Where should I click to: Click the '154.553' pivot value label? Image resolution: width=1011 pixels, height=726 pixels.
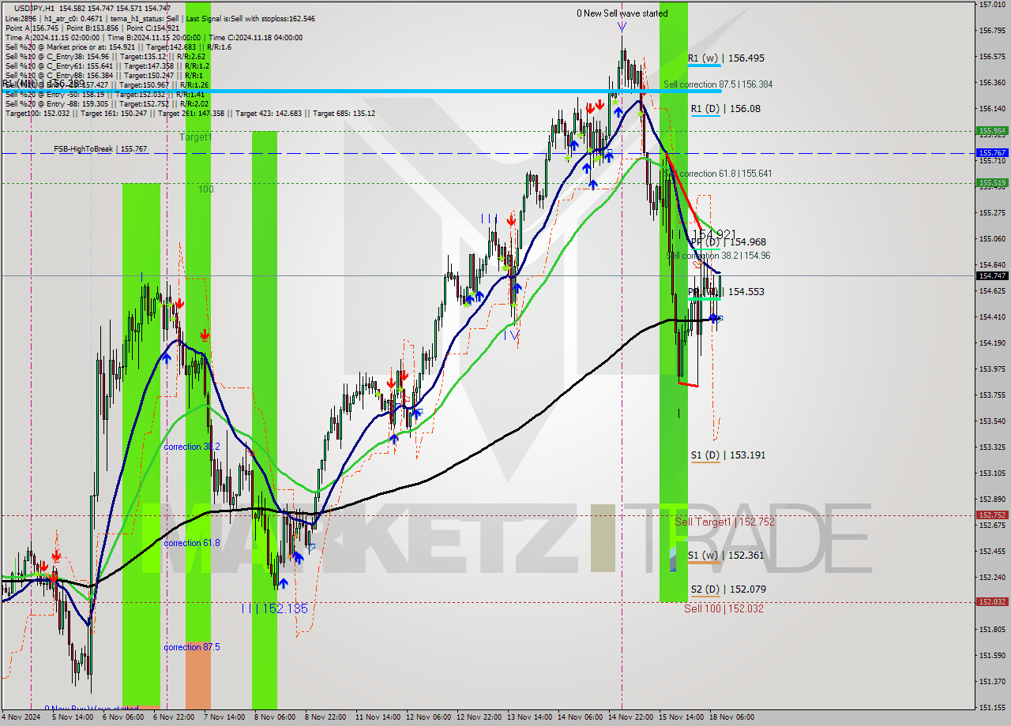746,292
